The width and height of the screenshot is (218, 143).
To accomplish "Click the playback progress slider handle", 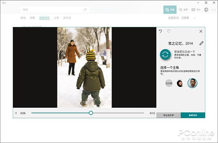I will 91,113.
